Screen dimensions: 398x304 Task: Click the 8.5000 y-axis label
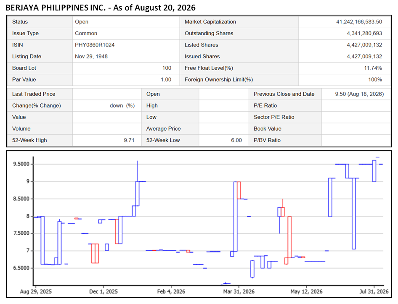[21, 199]
